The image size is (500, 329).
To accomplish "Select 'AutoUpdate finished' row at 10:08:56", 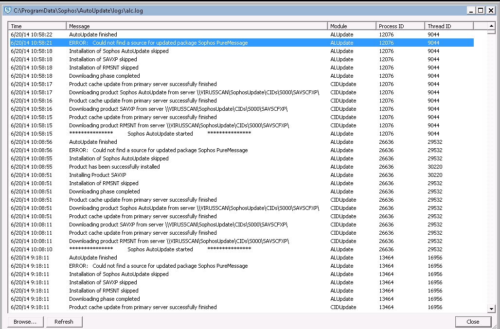I will click(242, 142).
